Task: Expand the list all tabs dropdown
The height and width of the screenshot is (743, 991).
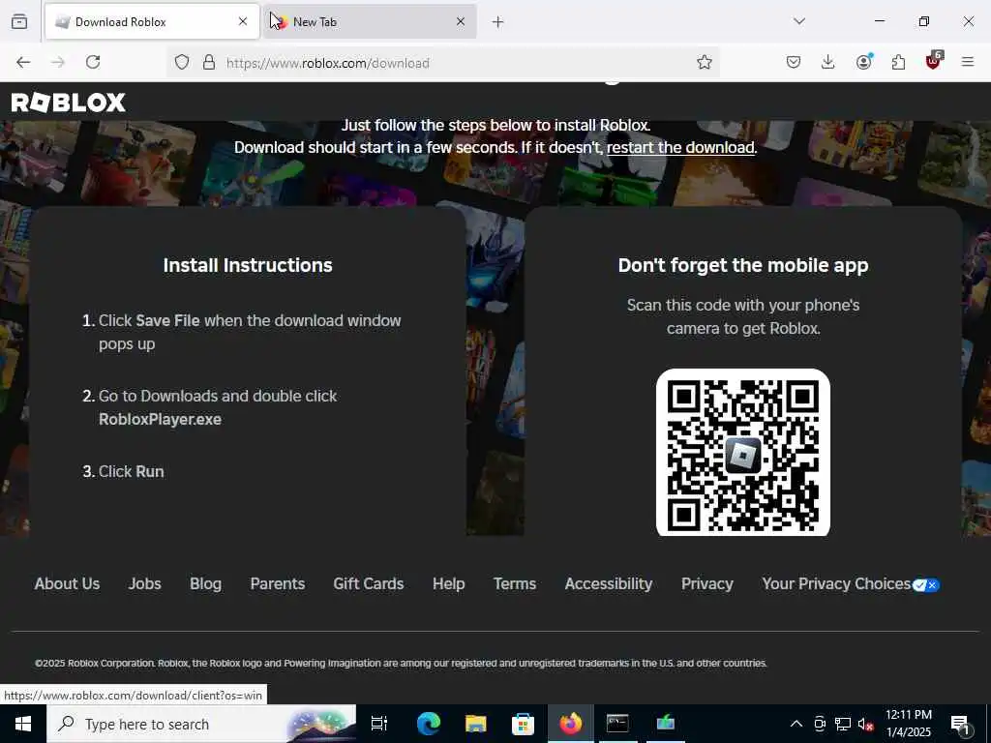Action: (x=799, y=21)
